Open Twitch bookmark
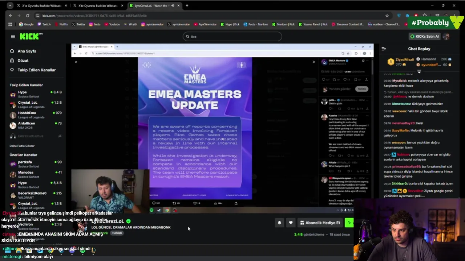Viewport: 465px width, 261px height. pos(44,24)
